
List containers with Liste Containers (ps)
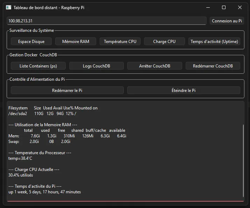(x=38, y=66)
